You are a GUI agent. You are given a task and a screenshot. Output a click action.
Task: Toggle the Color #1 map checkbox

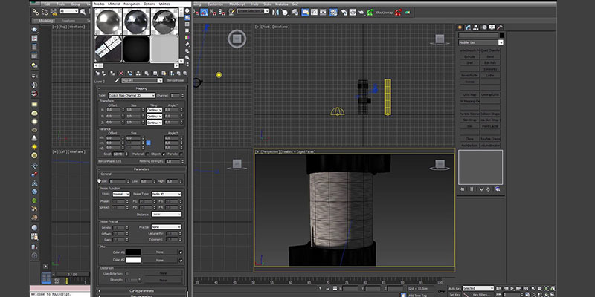tap(181, 252)
